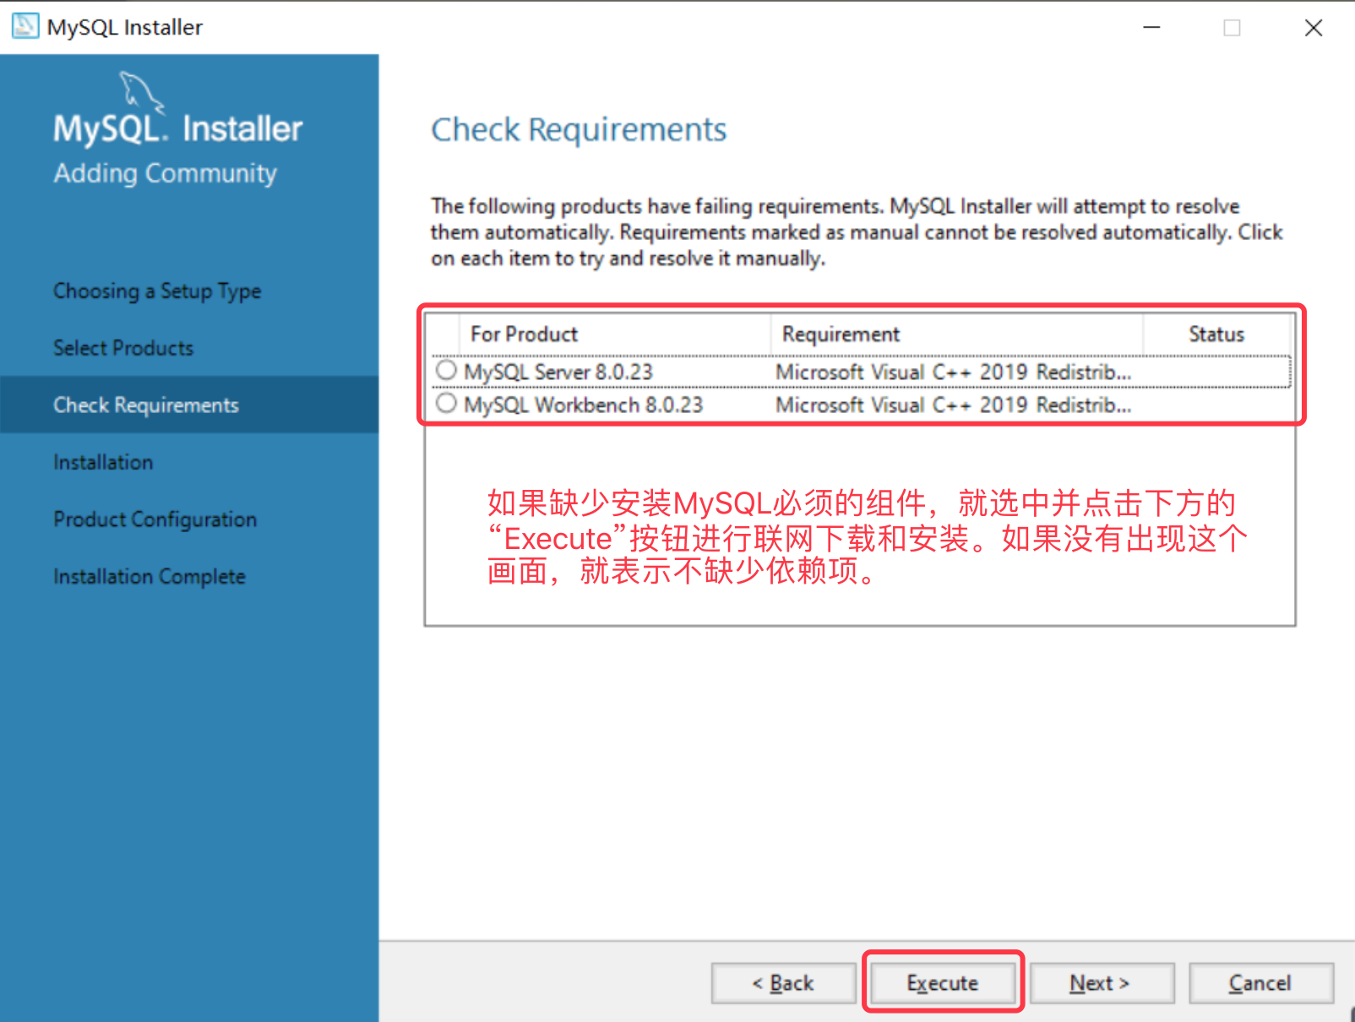The width and height of the screenshot is (1355, 1022).
Task: Cancel the MySQL installation
Action: pos(1260,983)
